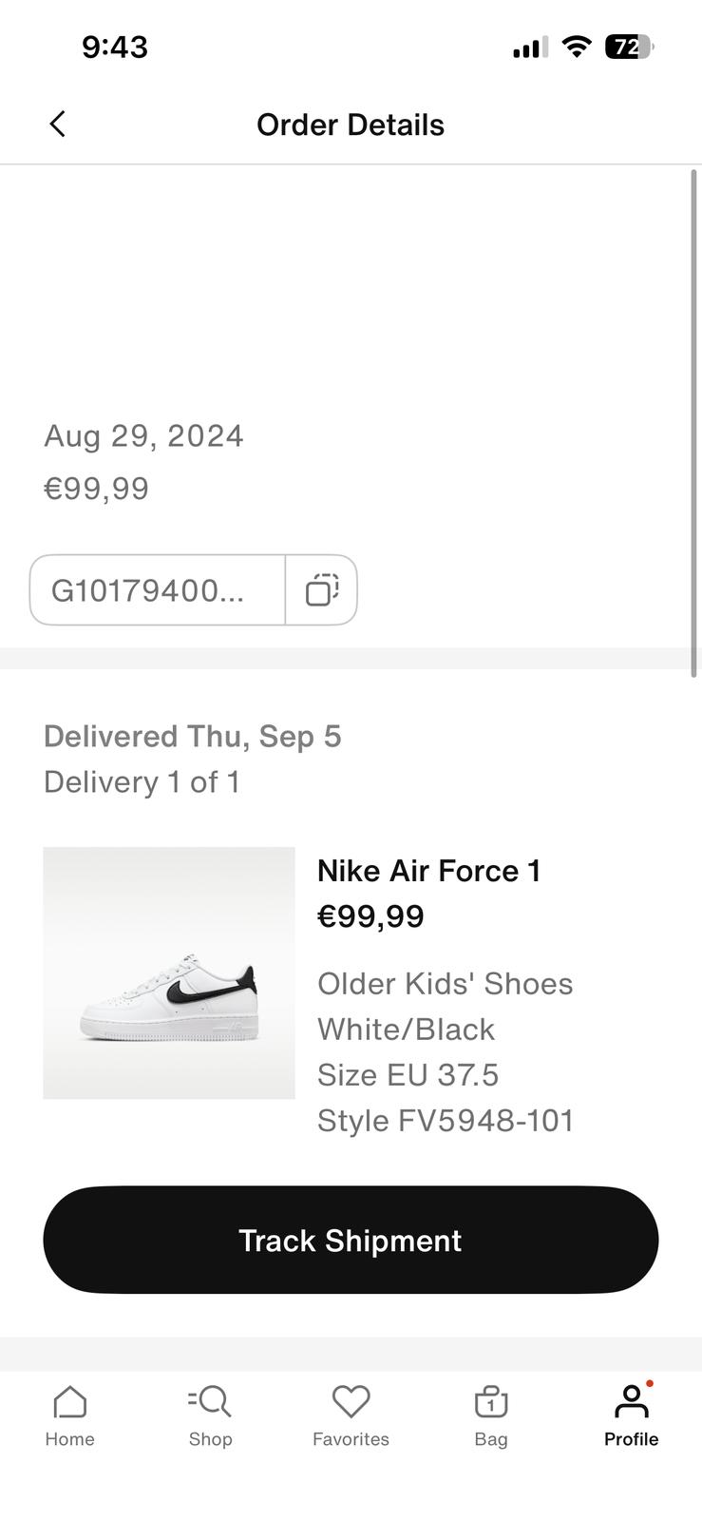Open the Air Force 1 shoe thumbnail
This screenshot has width=702, height=1521.
[x=169, y=972]
